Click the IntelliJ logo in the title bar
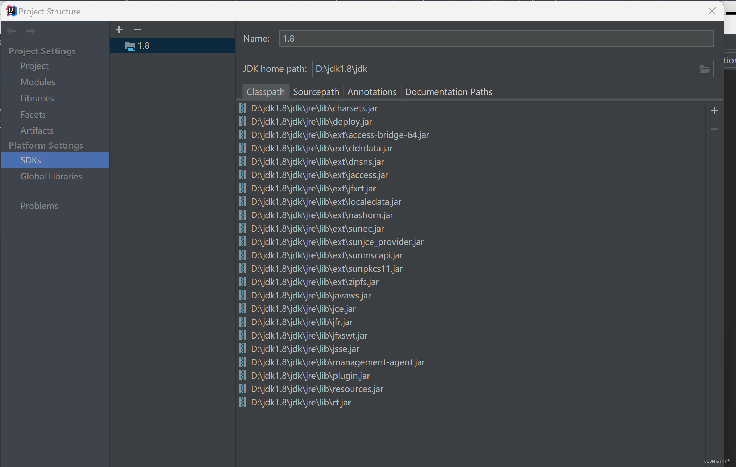The image size is (736, 467). 11,11
